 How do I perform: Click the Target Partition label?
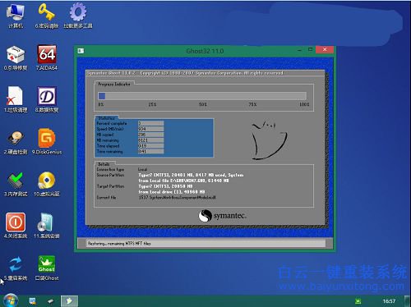pos(110,186)
